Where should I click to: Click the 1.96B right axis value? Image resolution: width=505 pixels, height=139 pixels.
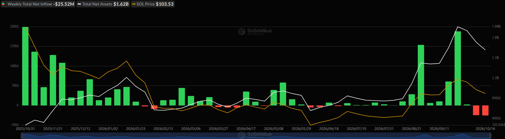496,26
